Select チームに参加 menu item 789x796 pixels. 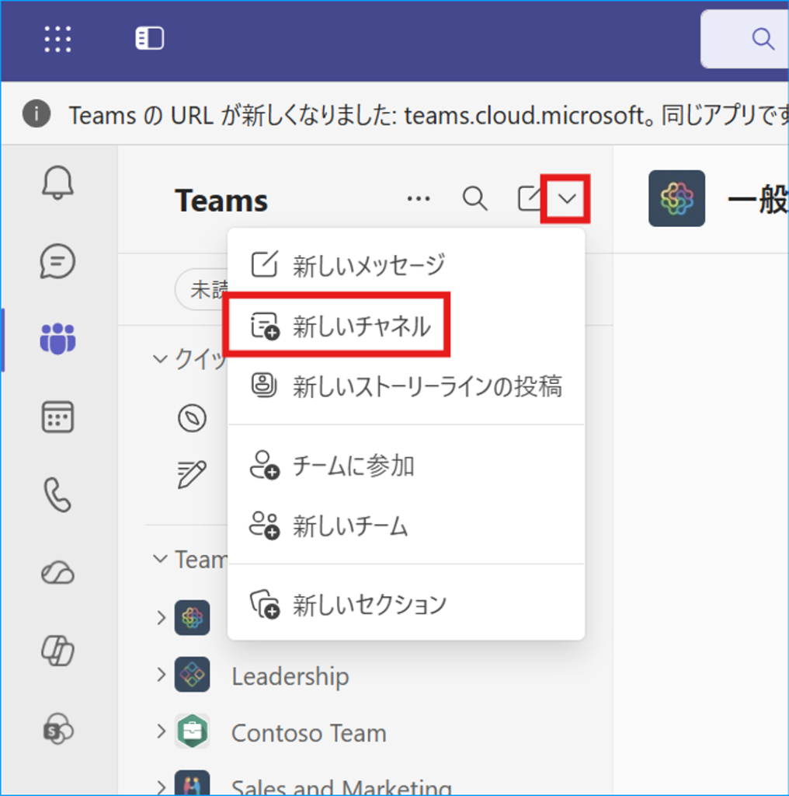tap(405, 465)
